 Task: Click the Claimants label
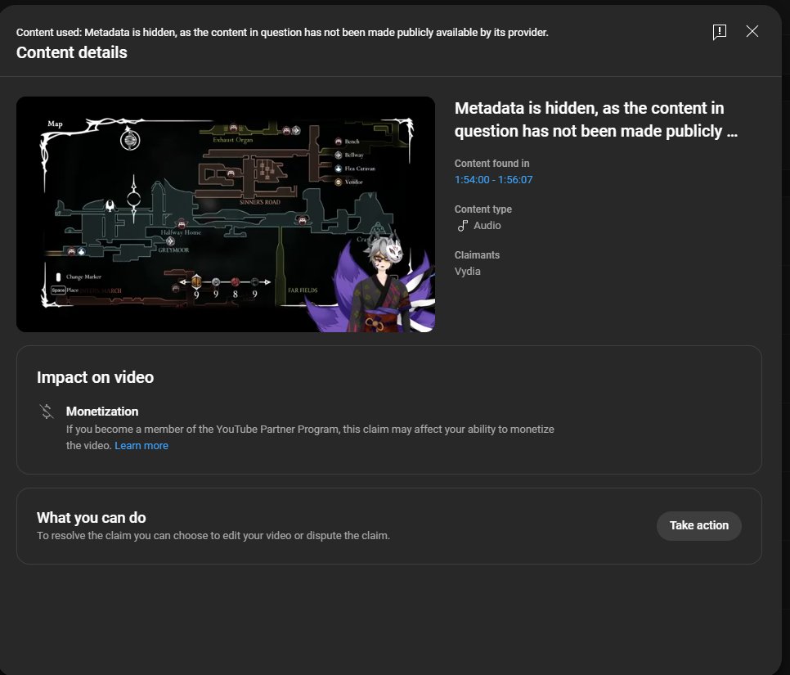[x=477, y=255]
